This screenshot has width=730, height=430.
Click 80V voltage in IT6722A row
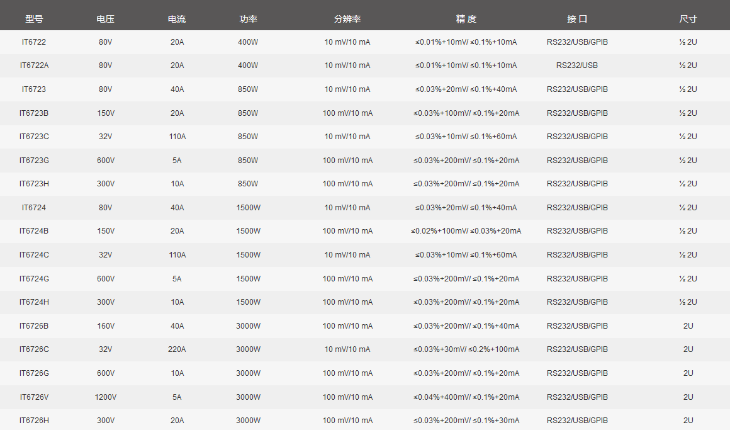pyautogui.click(x=106, y=65)
